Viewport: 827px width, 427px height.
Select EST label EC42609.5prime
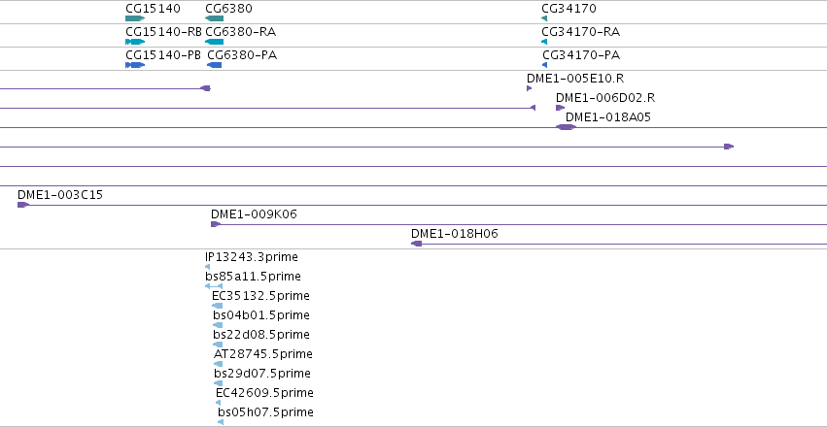pos(264,393)
